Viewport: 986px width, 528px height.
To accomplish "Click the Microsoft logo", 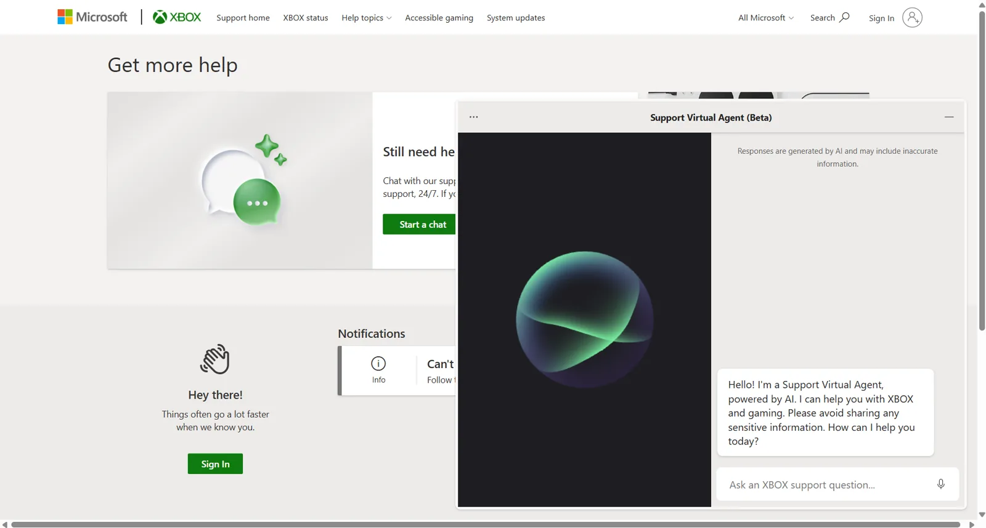I will [x=92, y=17].
